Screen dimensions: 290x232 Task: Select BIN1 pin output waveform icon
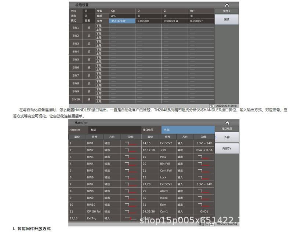[x=131, y=143]
